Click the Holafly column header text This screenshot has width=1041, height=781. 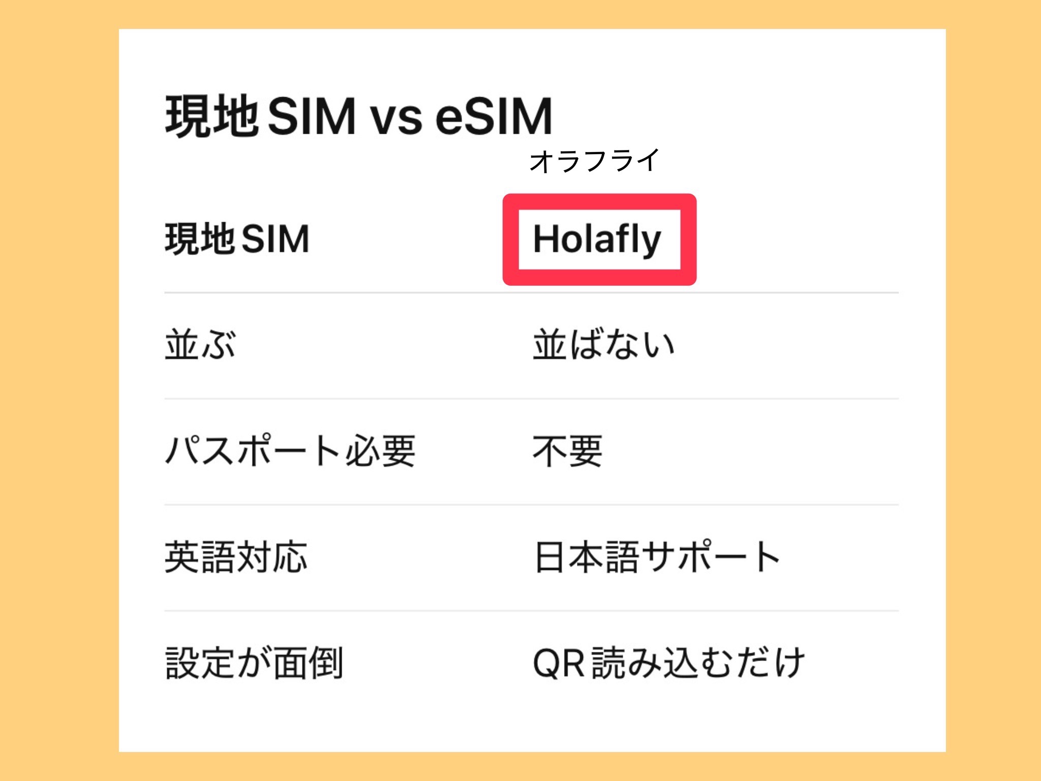597,239
